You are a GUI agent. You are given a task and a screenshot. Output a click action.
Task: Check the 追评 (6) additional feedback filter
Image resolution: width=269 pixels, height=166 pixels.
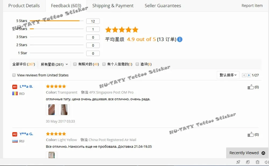point(137,64)
